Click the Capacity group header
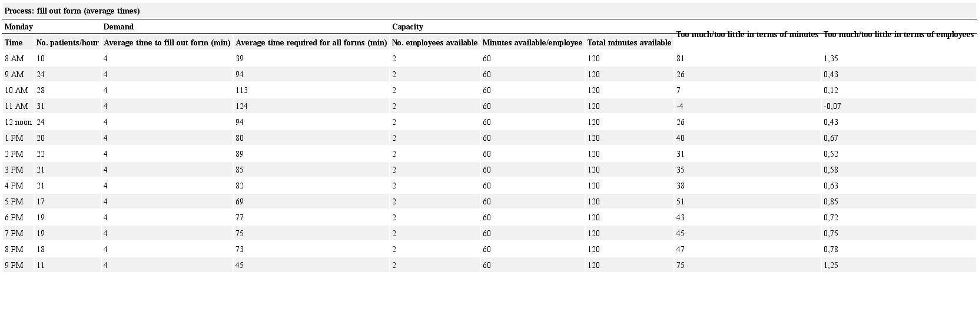This screenshot has width=979, height=331. click(x=407, y=27)
